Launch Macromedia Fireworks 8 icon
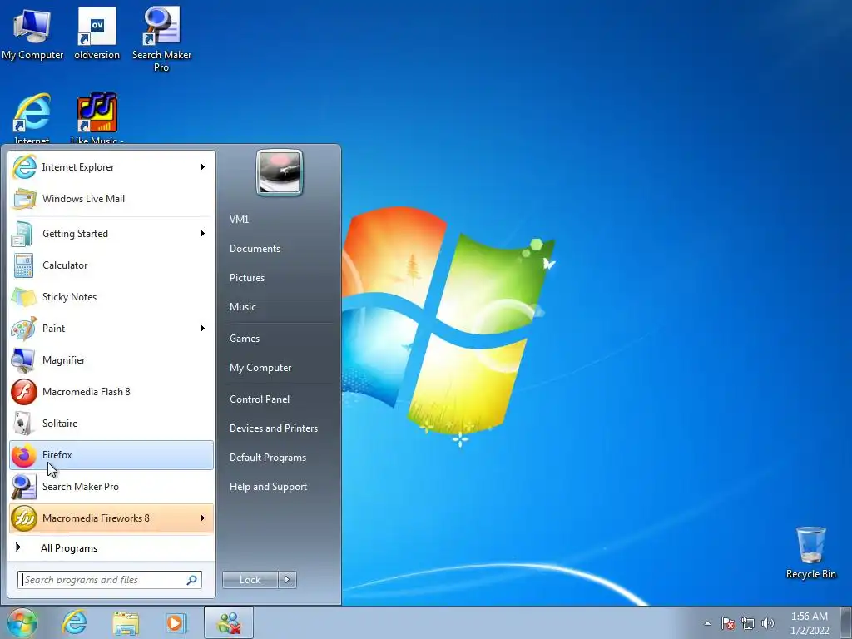This screenshot has width=852, height=639. 24,518
